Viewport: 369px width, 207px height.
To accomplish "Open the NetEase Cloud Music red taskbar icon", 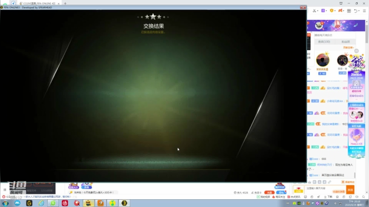I will (65, 203).
